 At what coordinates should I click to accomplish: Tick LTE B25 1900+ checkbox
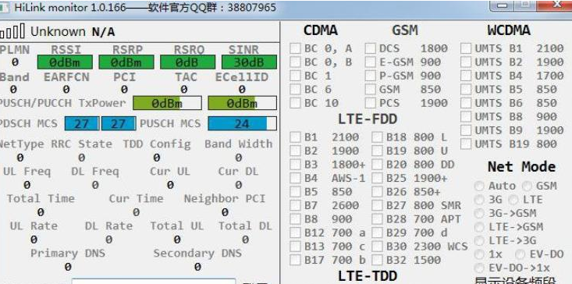tap(377, 178)
